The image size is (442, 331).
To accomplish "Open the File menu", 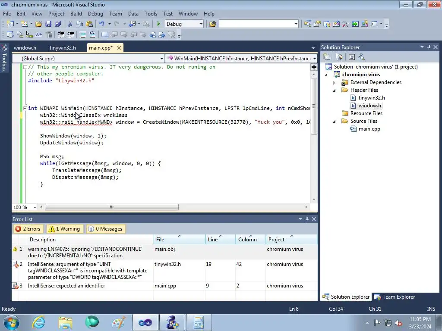I will point(7,13).
